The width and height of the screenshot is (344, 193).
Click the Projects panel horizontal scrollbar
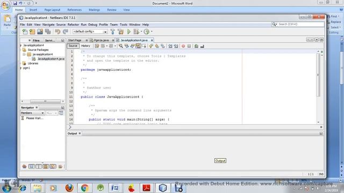tap(45, 101)
